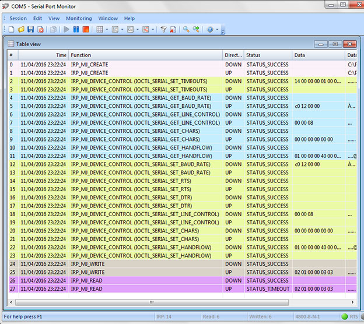Maximize the Table view sub-window
The width and height of the screenshot is (364, 324).
pos(335,44)
